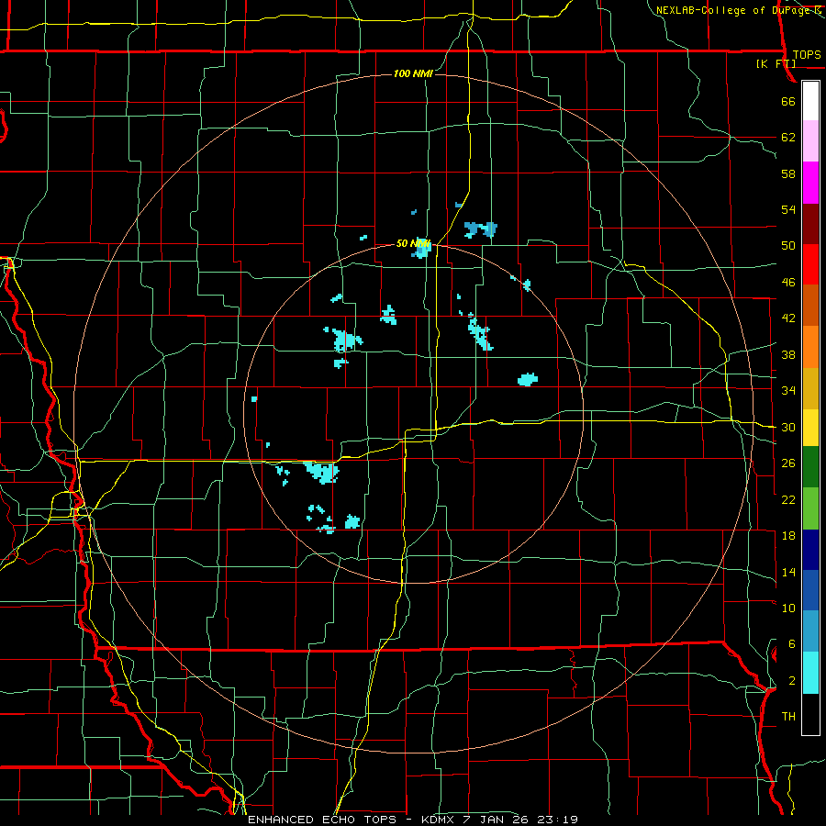Click the echo blob beside the 50 NMI label
The image size is (826, 826).
pyautogui.click(x=421, y=248)
